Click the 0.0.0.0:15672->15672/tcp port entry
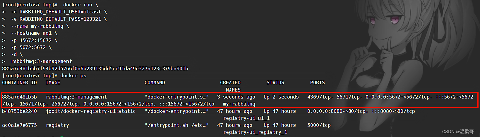Viewport: 480px width, 137px height. point(118,104)
